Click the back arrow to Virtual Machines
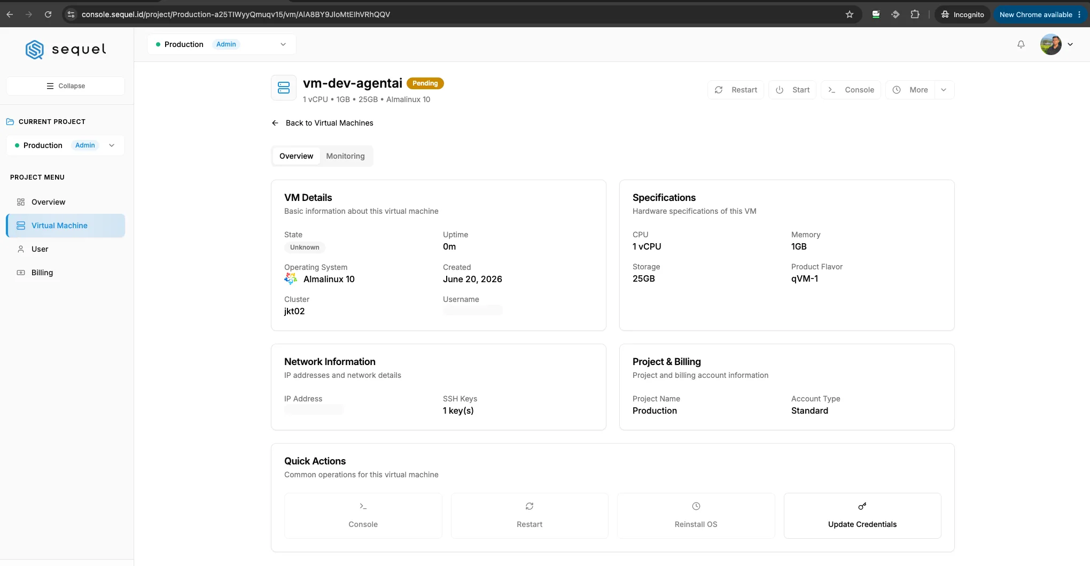The image size is (1090, 566). pyautogui.click(x=275, y=123)
